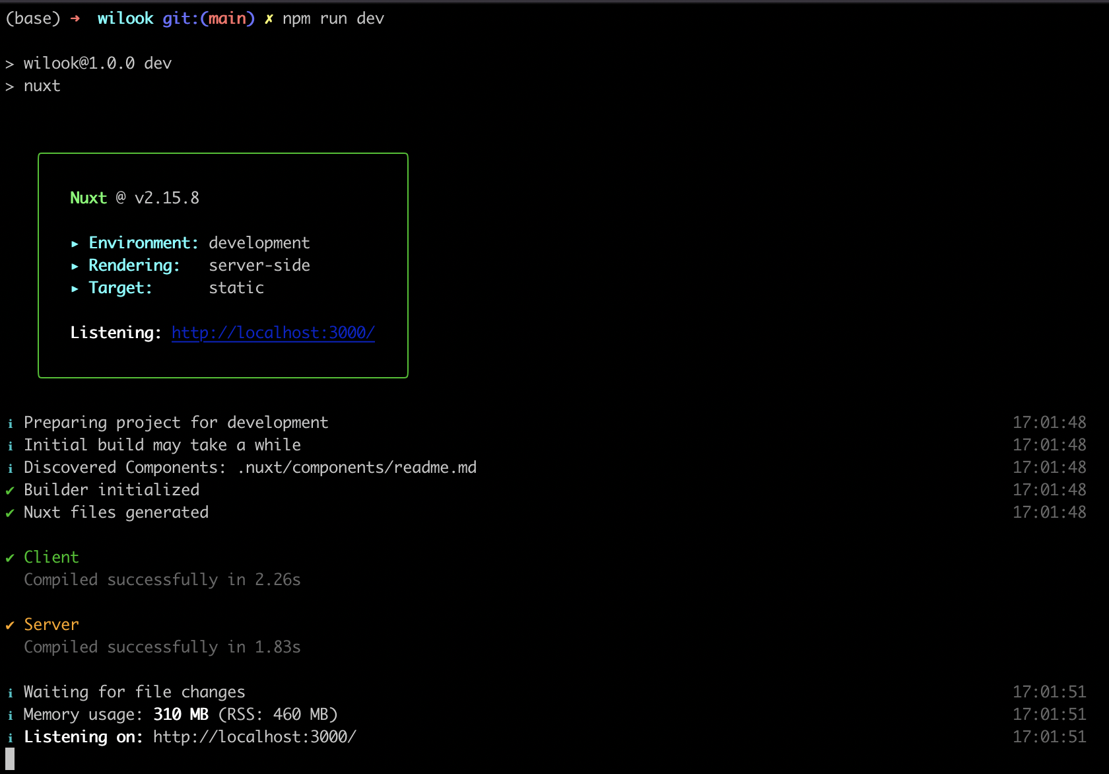The image size is (1109, 774).
Task: Click the yellow ✗ dirty-status marker
Action: (269, 19)
